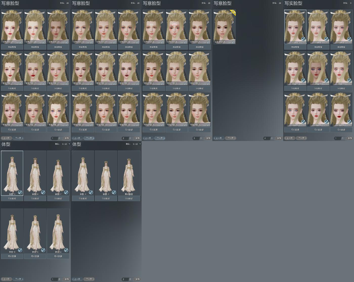The image size is (354, 282).
Task: Click 导出数据 under 体型-7
Action: coord(58,199)
